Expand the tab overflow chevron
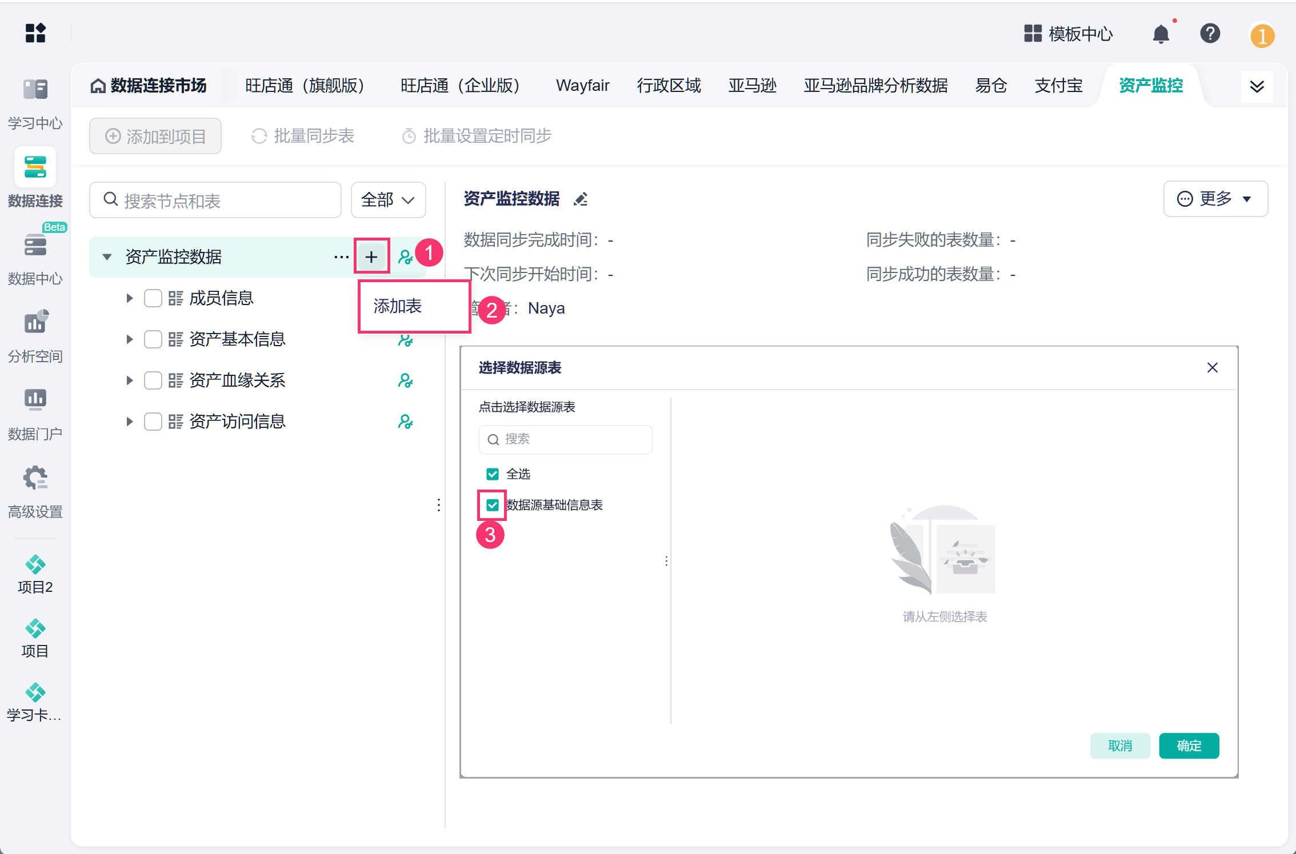 [1257, 86]
